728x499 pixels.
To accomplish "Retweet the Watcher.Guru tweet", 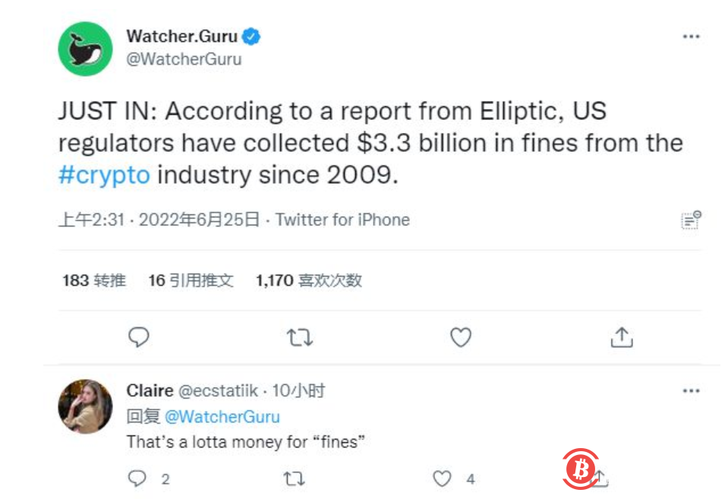I will 300,337.
